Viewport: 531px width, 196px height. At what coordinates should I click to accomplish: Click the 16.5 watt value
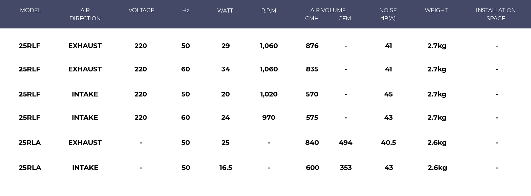pyautogui.click(x=226, y=168)
